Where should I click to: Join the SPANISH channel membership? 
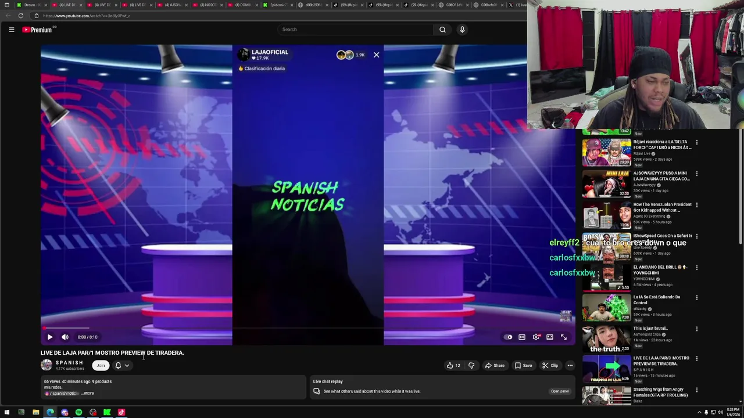101,365
